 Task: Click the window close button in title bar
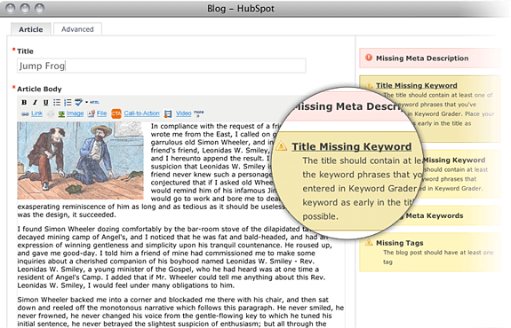click(x=11, y=8)
